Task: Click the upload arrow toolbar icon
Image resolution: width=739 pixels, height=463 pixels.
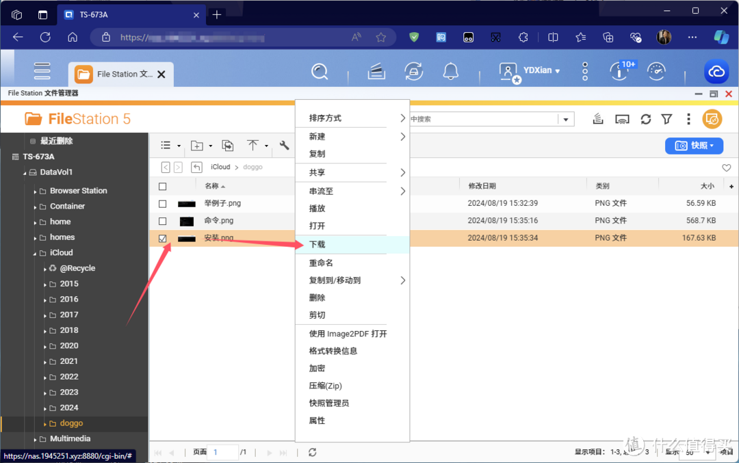Action: click(x=252, y=146)
